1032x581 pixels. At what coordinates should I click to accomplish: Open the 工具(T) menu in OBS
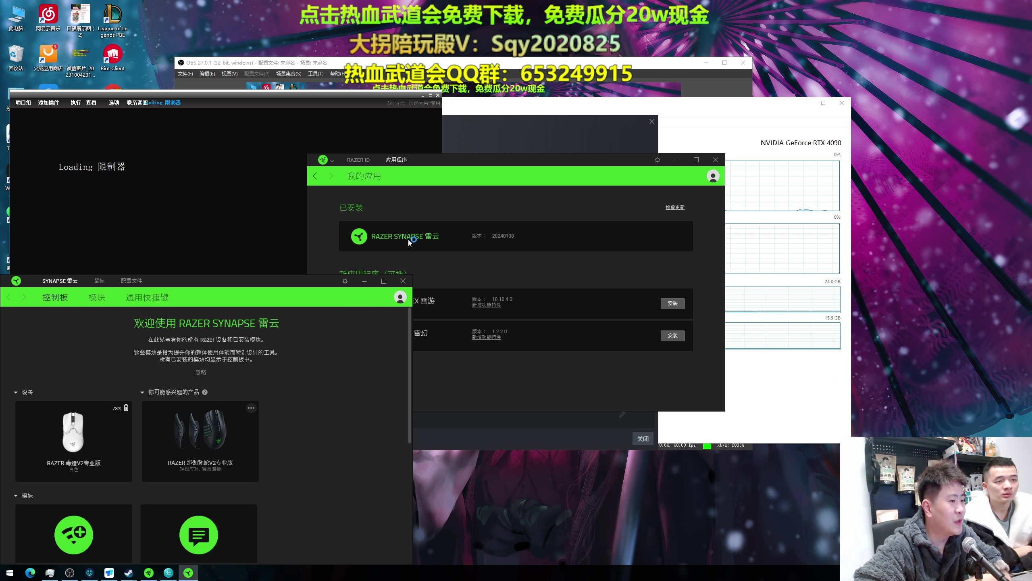click(315, 74)
